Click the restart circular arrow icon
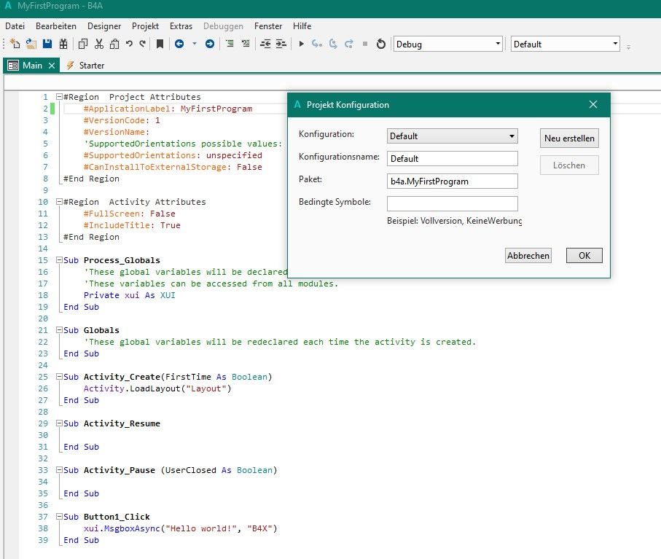The width and height of the screenshot is (661, 559). (380, 44)
